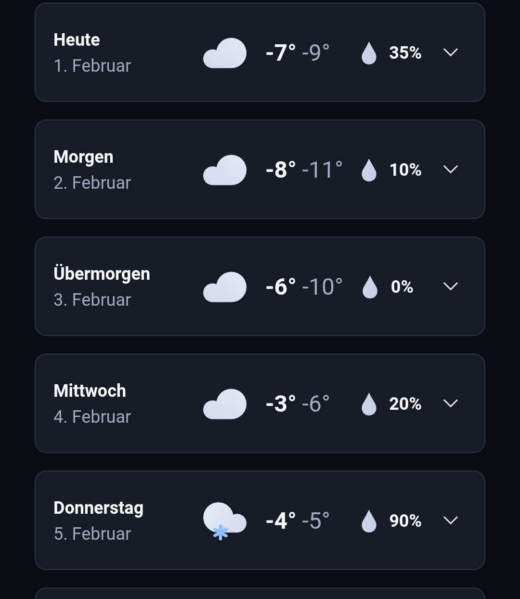Click the raindrop icon next to 90%

pos(369,521)
